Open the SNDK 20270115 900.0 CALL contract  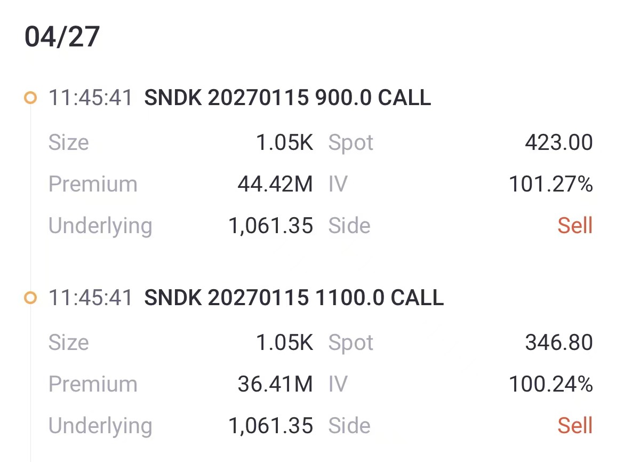click(287, 98)
